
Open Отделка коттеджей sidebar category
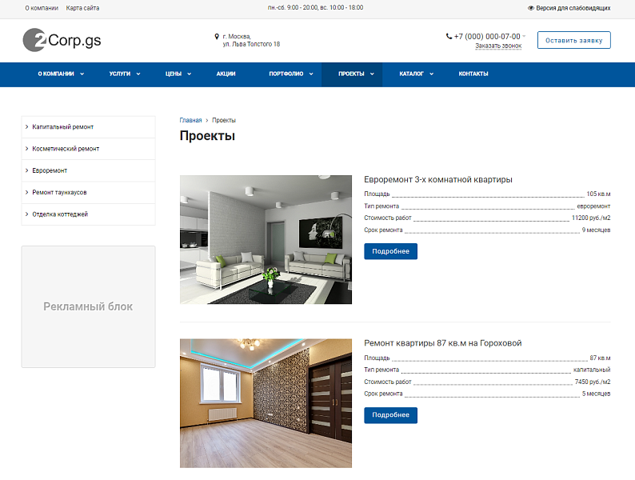tap(60, 214)
